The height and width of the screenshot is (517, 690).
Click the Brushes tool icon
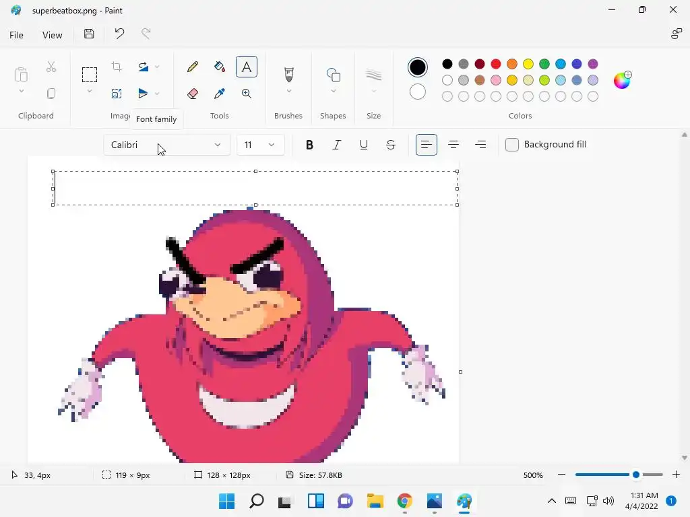click(288, 74)
